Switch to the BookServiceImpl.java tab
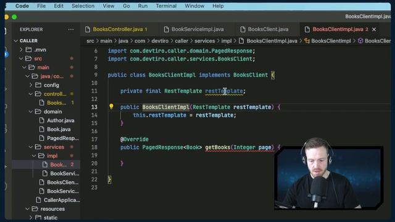Viewport: 395px width, 222px height. click(x=197, y=30)
